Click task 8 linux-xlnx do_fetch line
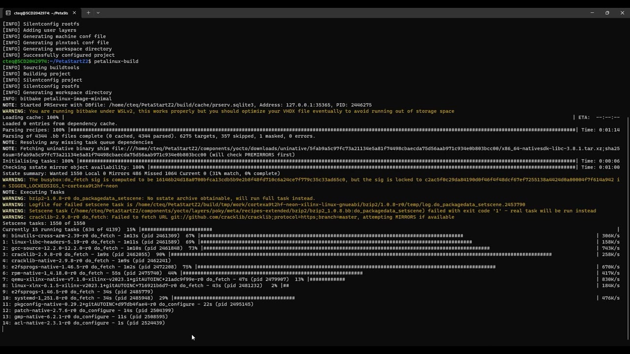This screenshot has width=630, height=354. click(x=311, y=286)
